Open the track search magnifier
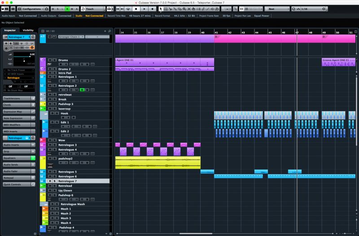Image resolution: width=359 pixels, height=236 pixels. [109, 31]
